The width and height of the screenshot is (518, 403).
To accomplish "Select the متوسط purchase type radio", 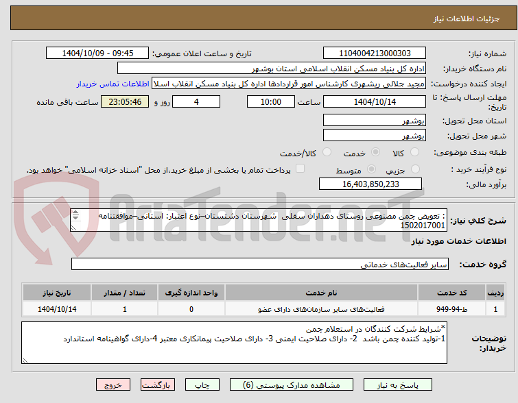I will [x=372, y=169].
